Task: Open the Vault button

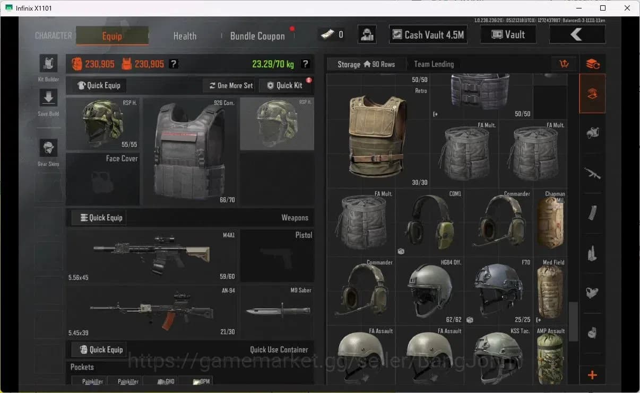Action: click(x=508, y=34)
